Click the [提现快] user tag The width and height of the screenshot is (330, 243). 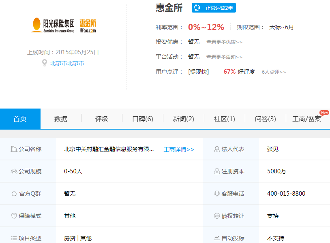point(199,72)
